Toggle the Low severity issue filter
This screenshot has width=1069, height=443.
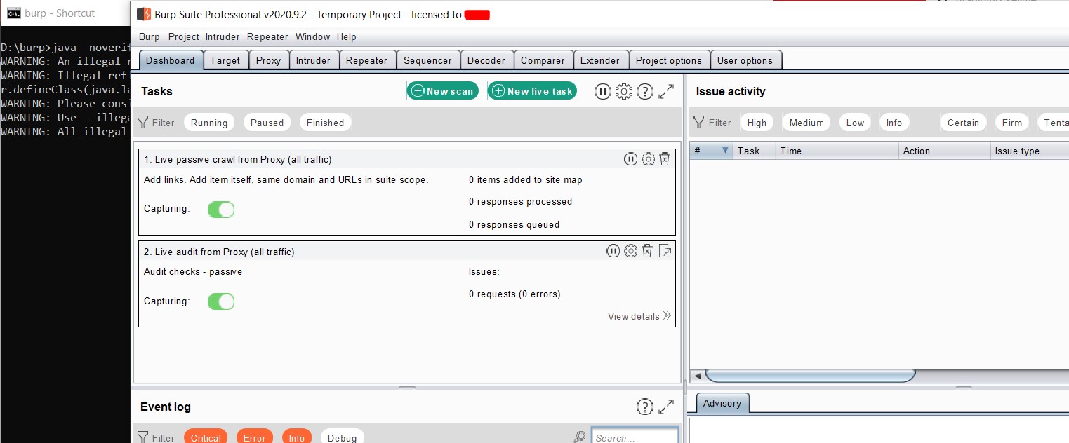pos(855,123)
